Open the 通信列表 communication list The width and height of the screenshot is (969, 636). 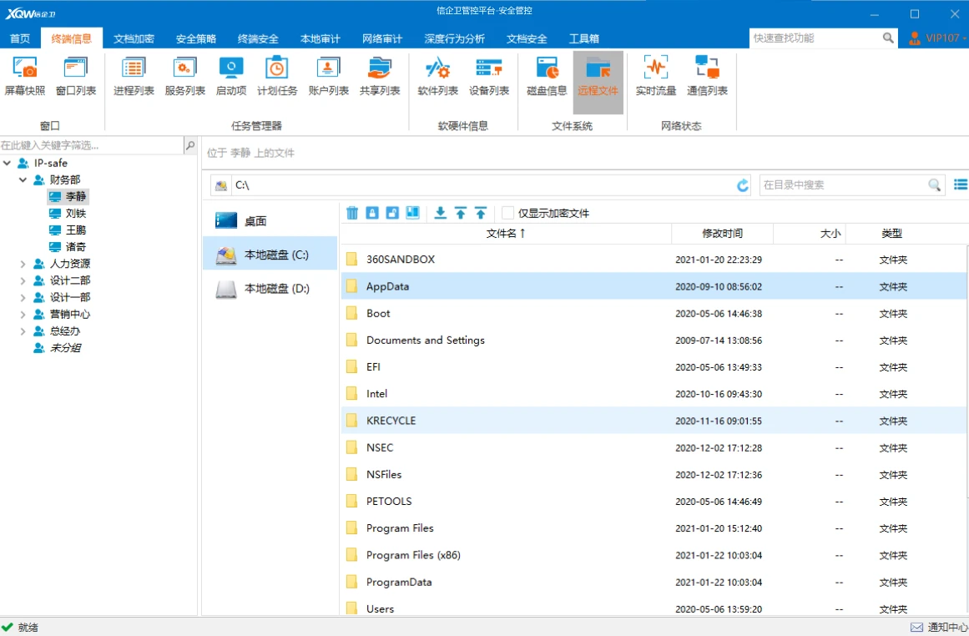tap(707, 77)
